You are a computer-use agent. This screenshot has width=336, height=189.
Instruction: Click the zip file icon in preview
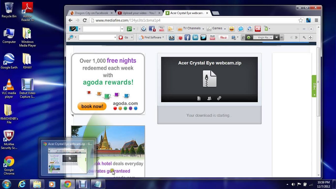[209, 78]
